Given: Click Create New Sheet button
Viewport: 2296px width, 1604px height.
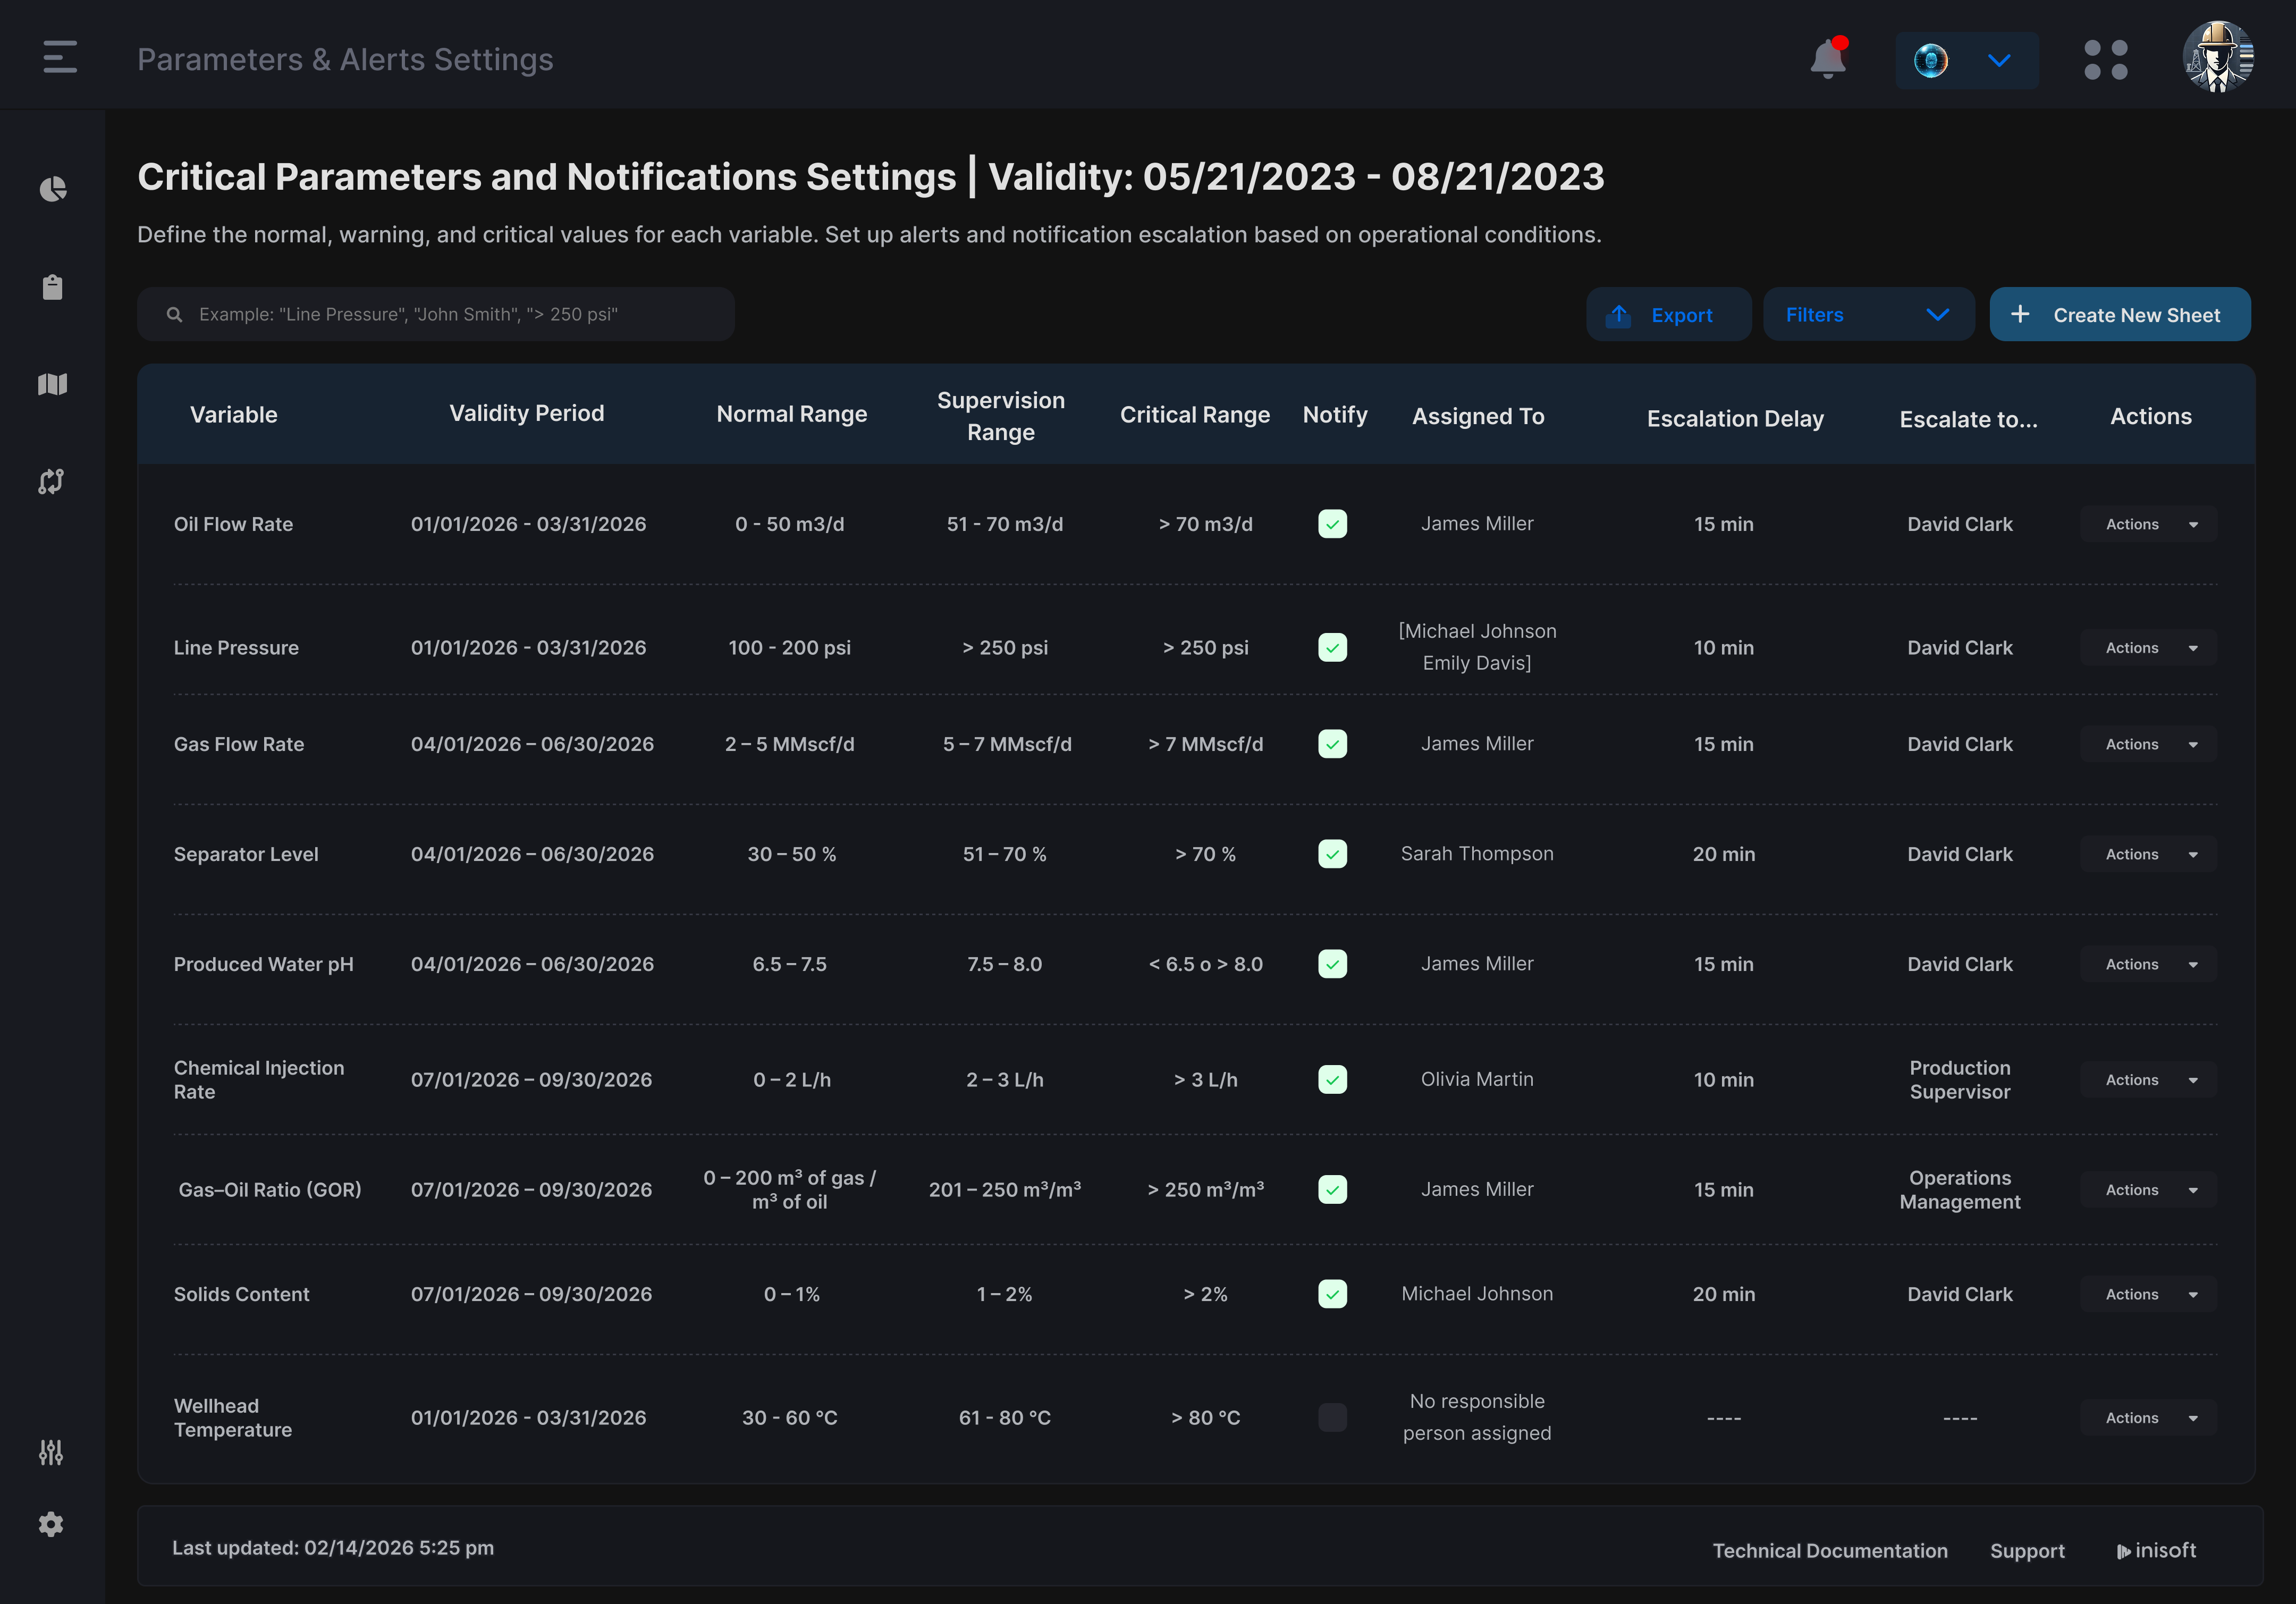Looking at the screenshot, I should [x=2120, y=314].
